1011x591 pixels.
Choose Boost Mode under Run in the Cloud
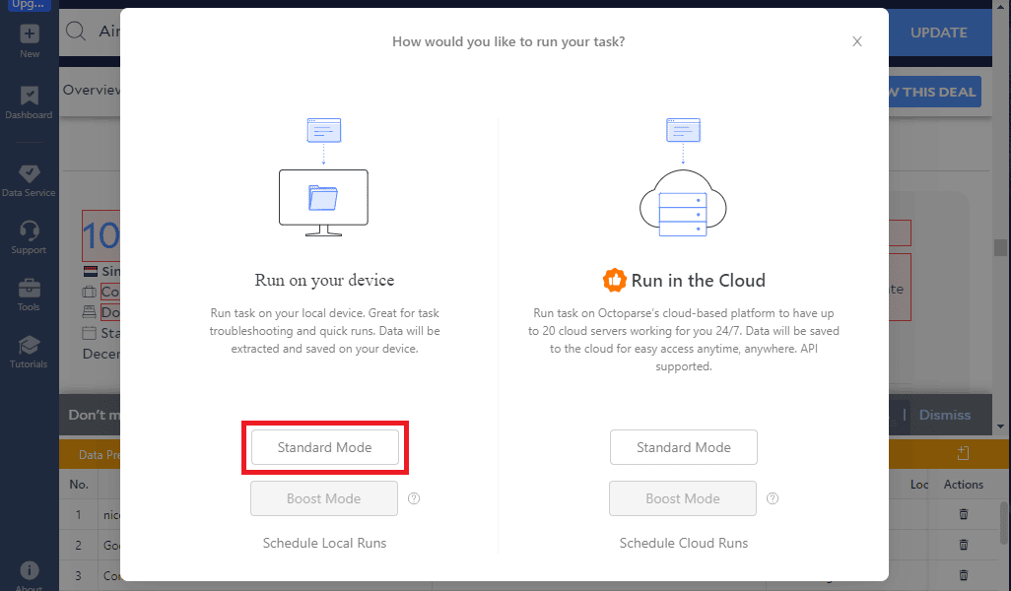point(683,498)
